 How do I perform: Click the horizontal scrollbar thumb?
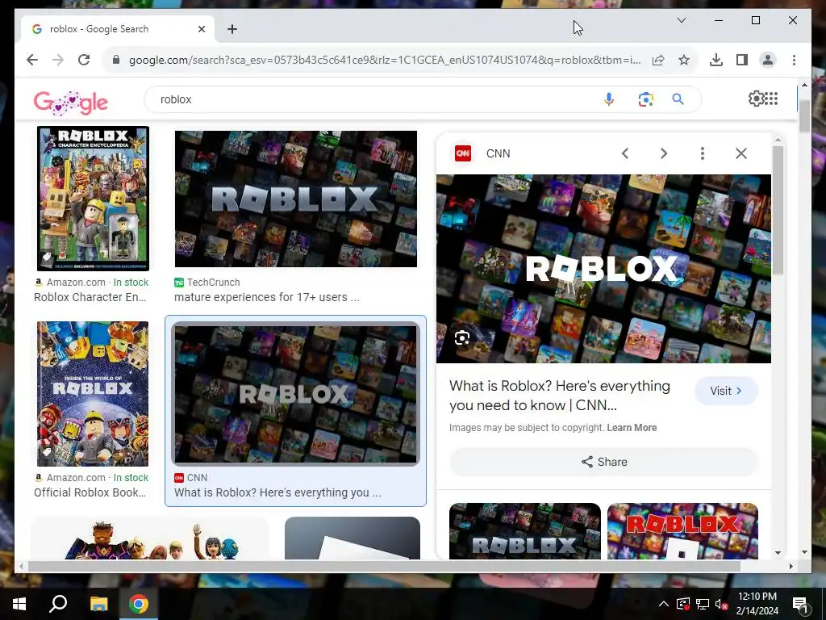point(385,566)
